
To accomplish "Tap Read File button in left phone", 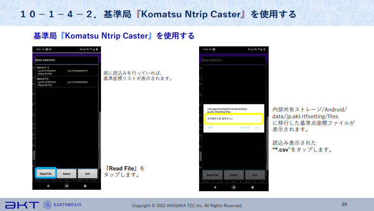I will pyautogui.click(x=45, y=173).
